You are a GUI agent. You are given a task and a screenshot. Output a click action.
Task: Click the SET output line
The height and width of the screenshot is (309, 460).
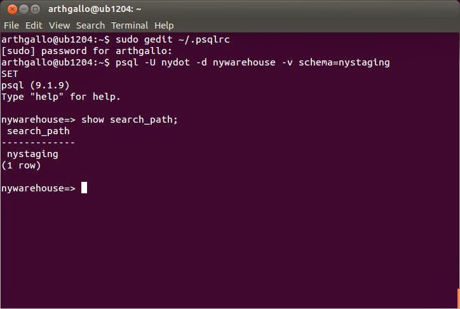tap(10, 74)
